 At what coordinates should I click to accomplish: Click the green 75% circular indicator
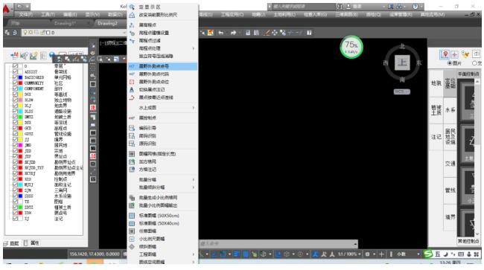pos(351,47)
